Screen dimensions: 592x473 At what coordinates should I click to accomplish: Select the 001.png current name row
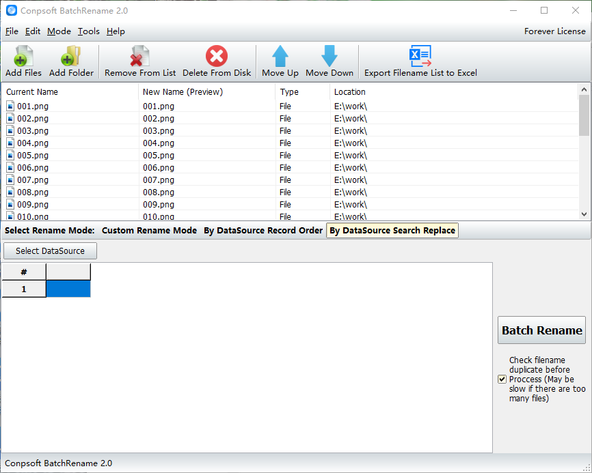click(x=33, y=106)
